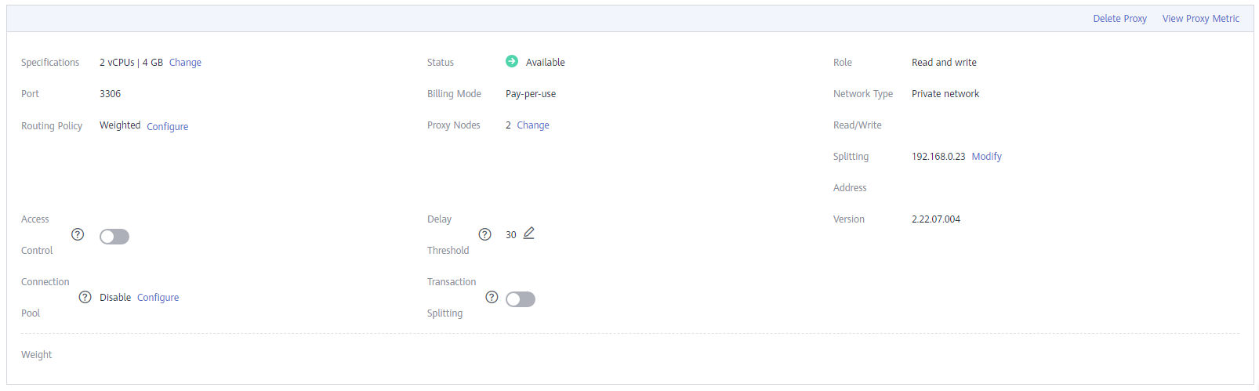The height and width of the screenshot is (391, 1259).
Task: Click the Access Control help question icon
Action: [78, 234]
